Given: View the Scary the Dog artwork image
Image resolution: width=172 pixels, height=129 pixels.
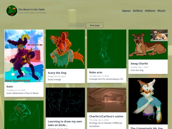Looking at the screenshot, I should [x=65, y=49].
